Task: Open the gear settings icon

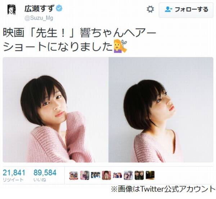Action: [150, 9]
